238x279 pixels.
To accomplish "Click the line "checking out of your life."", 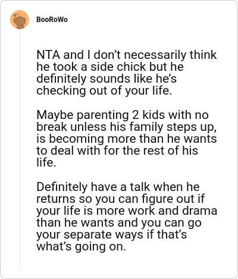I will (x=104, y=90).
